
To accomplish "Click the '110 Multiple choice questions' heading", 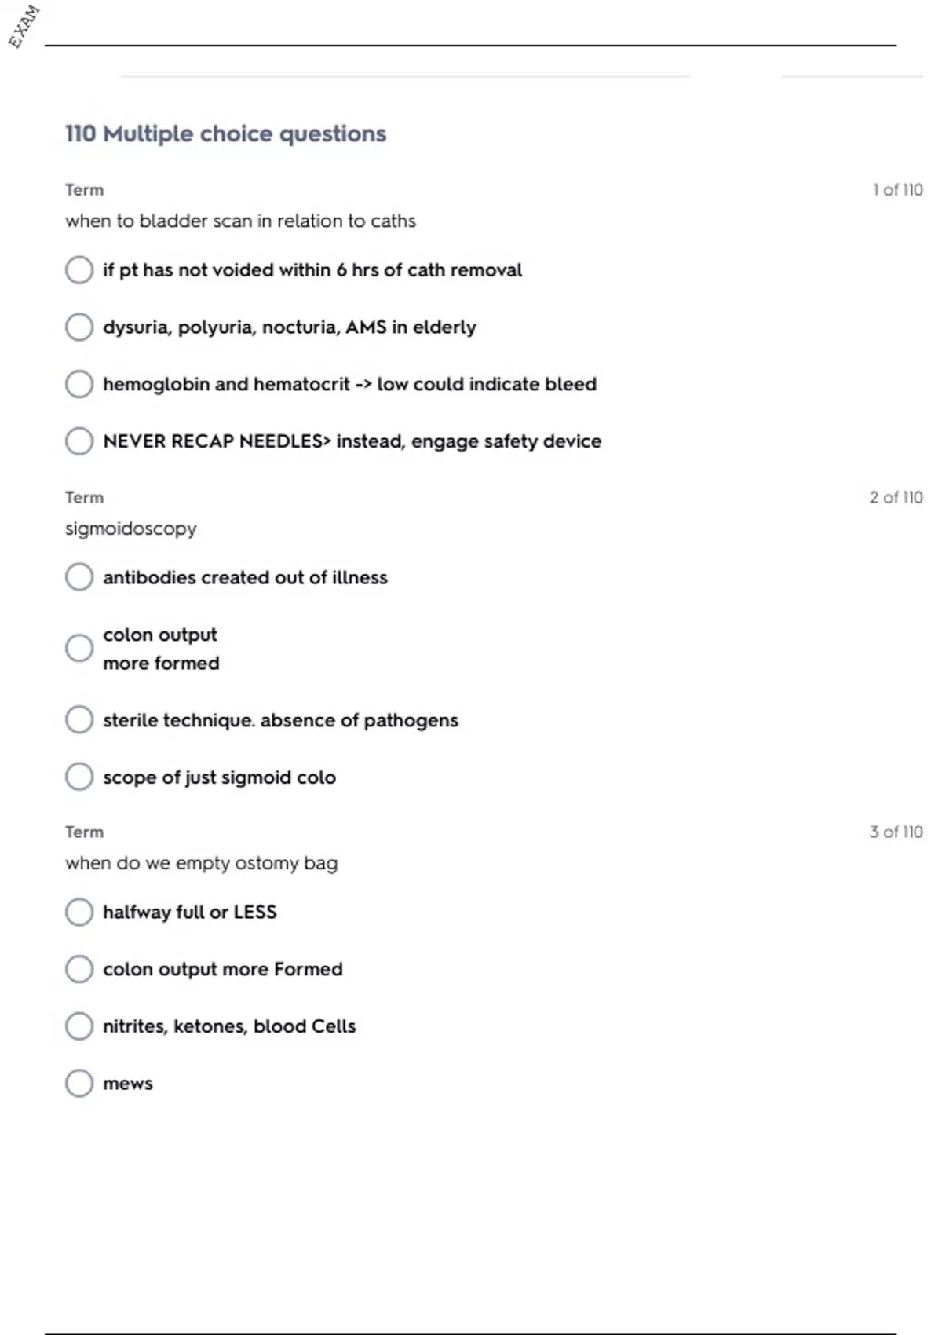I will (225, 134).
